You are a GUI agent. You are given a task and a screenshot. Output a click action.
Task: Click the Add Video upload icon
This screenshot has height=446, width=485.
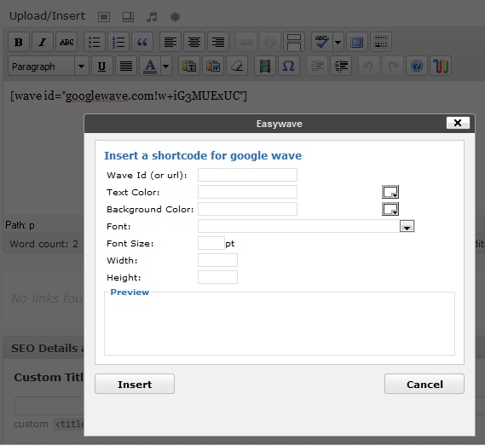coord(128,17)
